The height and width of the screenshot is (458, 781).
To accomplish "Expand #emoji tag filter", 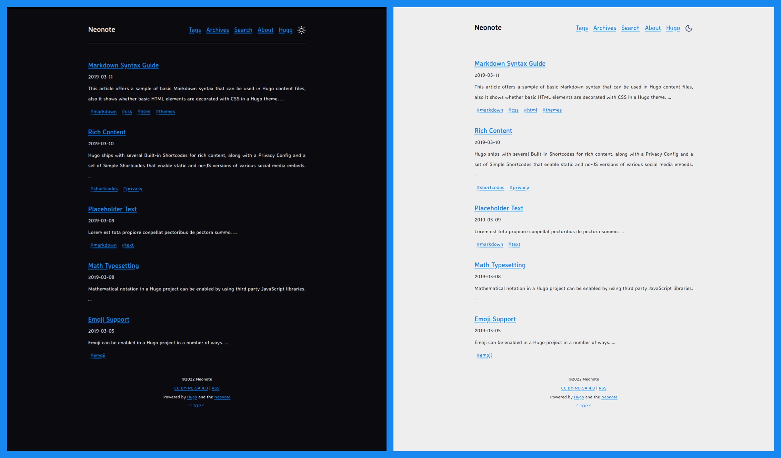I will [x=98, y=355].
